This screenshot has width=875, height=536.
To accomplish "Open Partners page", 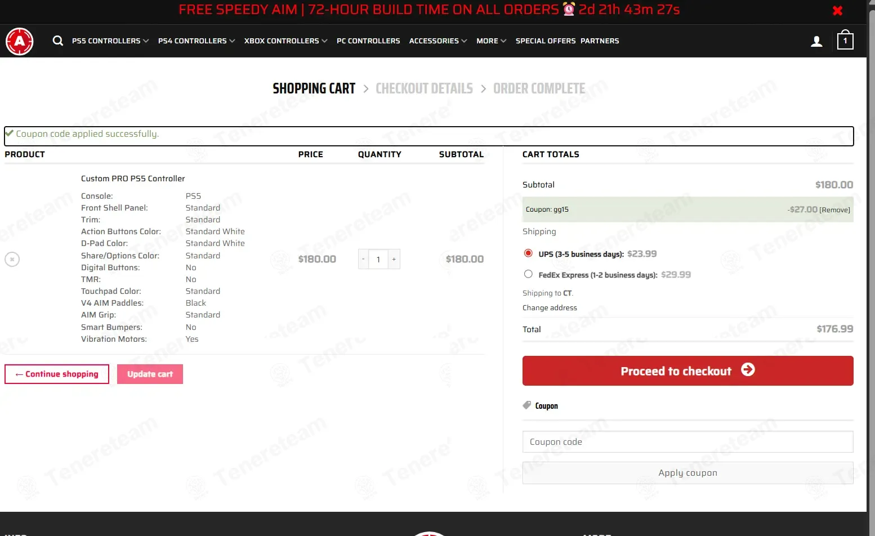I will click(600, 41).
